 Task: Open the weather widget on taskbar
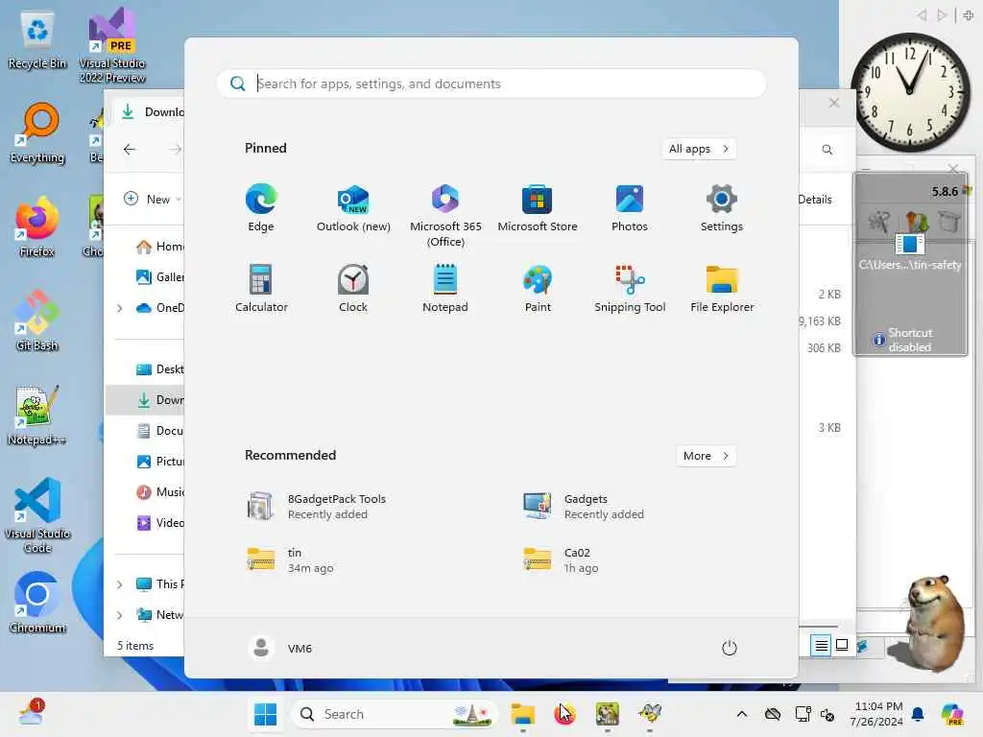pyautogui.click(x=31, y=714)
